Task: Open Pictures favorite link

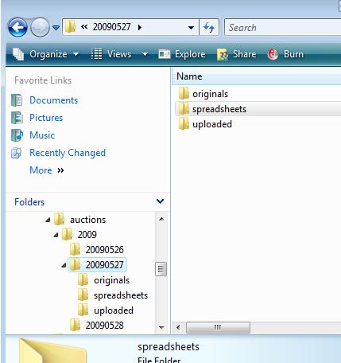Action: pyautogui.click(x=46, y=118)
